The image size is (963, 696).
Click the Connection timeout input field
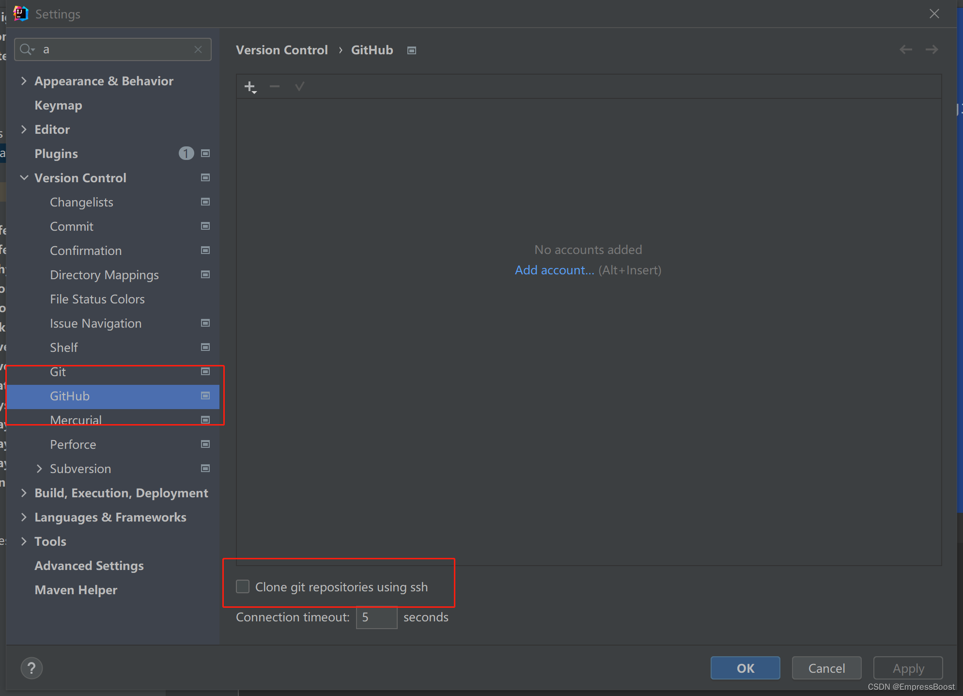[376, 617]
